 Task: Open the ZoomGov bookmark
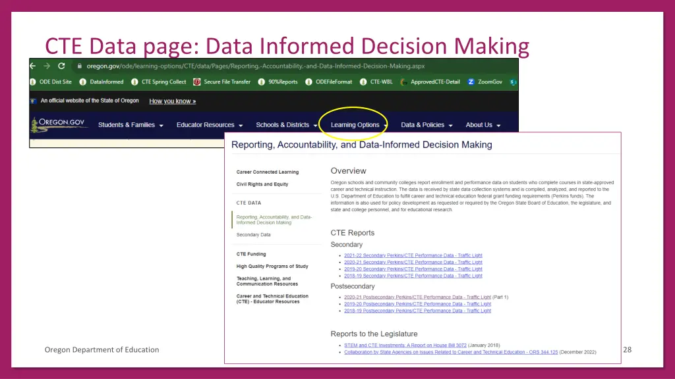point(489,82)
